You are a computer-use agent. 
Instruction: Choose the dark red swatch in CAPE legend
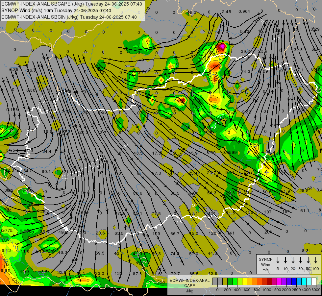click(269, 282)
